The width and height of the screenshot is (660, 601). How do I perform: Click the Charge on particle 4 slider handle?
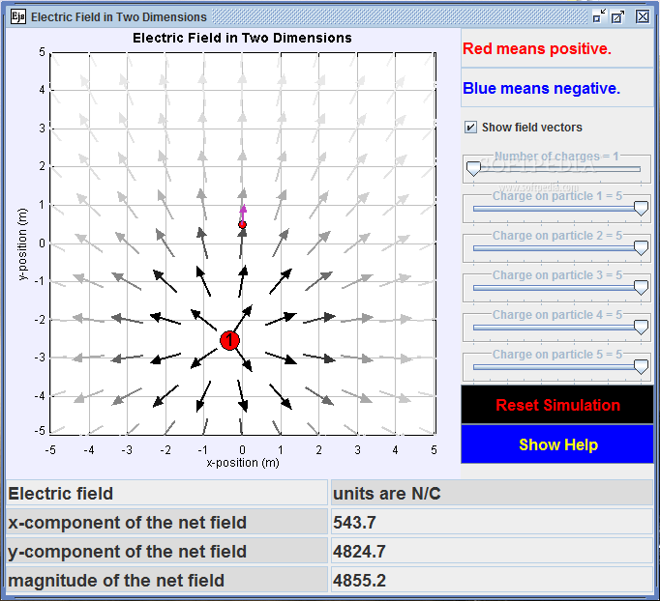pyautogui.click(x=641, y=327)
